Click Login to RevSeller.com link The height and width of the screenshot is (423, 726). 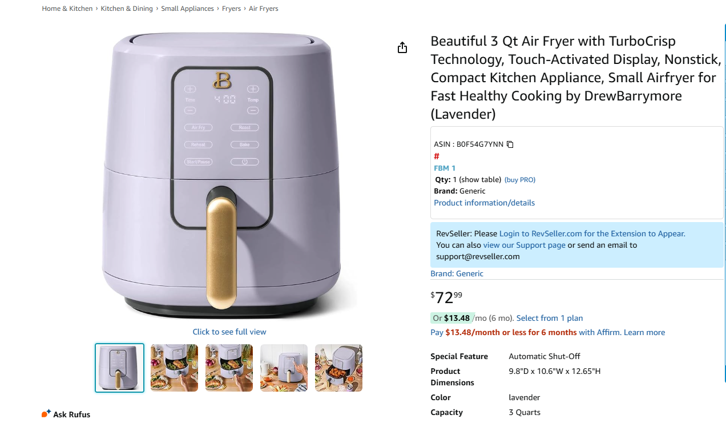coord(592,233)
